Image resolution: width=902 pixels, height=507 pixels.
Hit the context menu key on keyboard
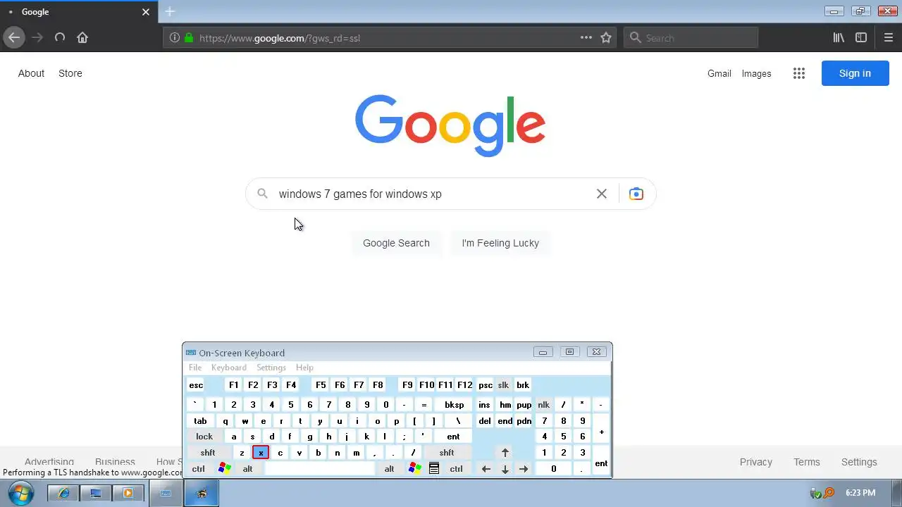pos(434,468)
